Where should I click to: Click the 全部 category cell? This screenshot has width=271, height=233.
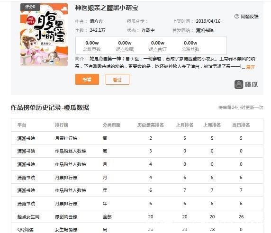coord(107,217)
